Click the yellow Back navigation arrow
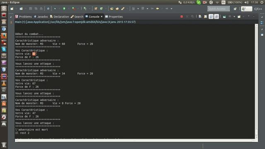265x149 pixels. pos(157,8)
